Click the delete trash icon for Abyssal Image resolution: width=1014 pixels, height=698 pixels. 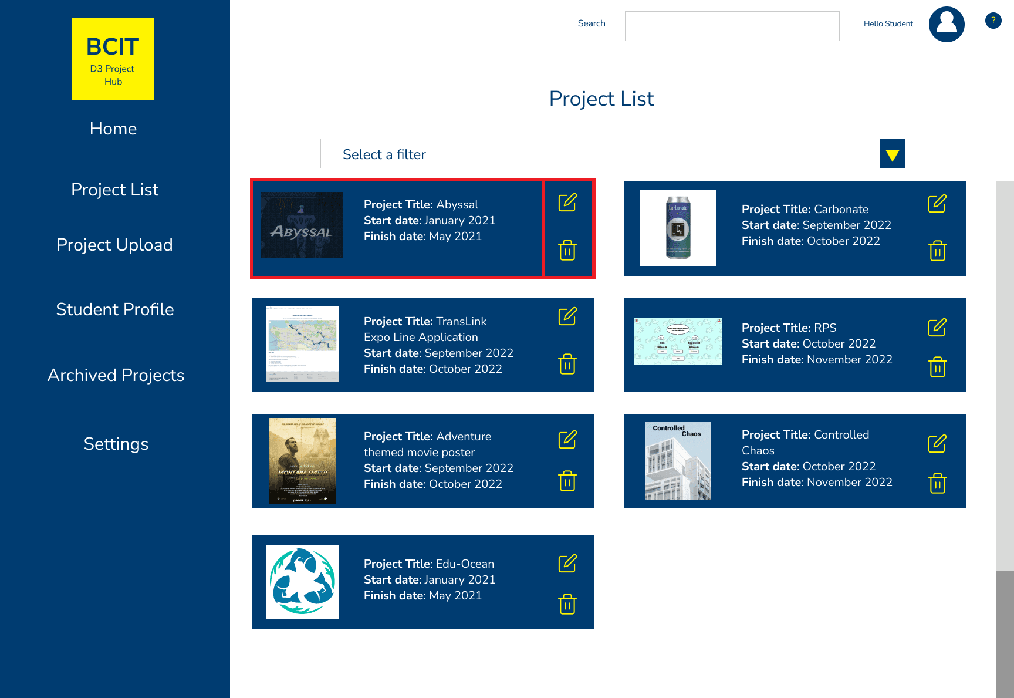[567, 249]
